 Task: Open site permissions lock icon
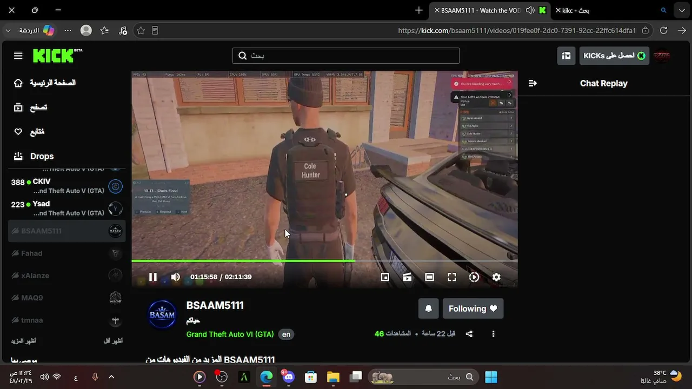[646, 31]
